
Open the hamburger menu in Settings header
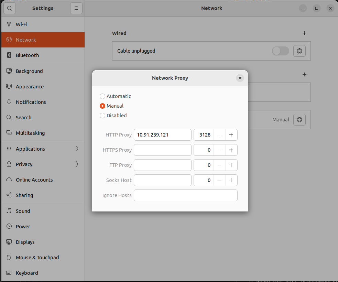[76, 8]
